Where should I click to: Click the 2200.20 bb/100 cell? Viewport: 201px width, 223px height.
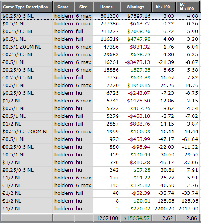coord(164,209)
